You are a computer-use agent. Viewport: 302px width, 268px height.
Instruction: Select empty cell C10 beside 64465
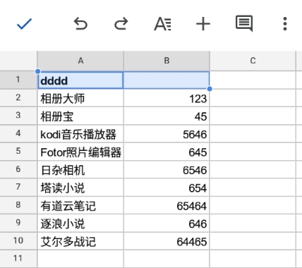point(253,240)
